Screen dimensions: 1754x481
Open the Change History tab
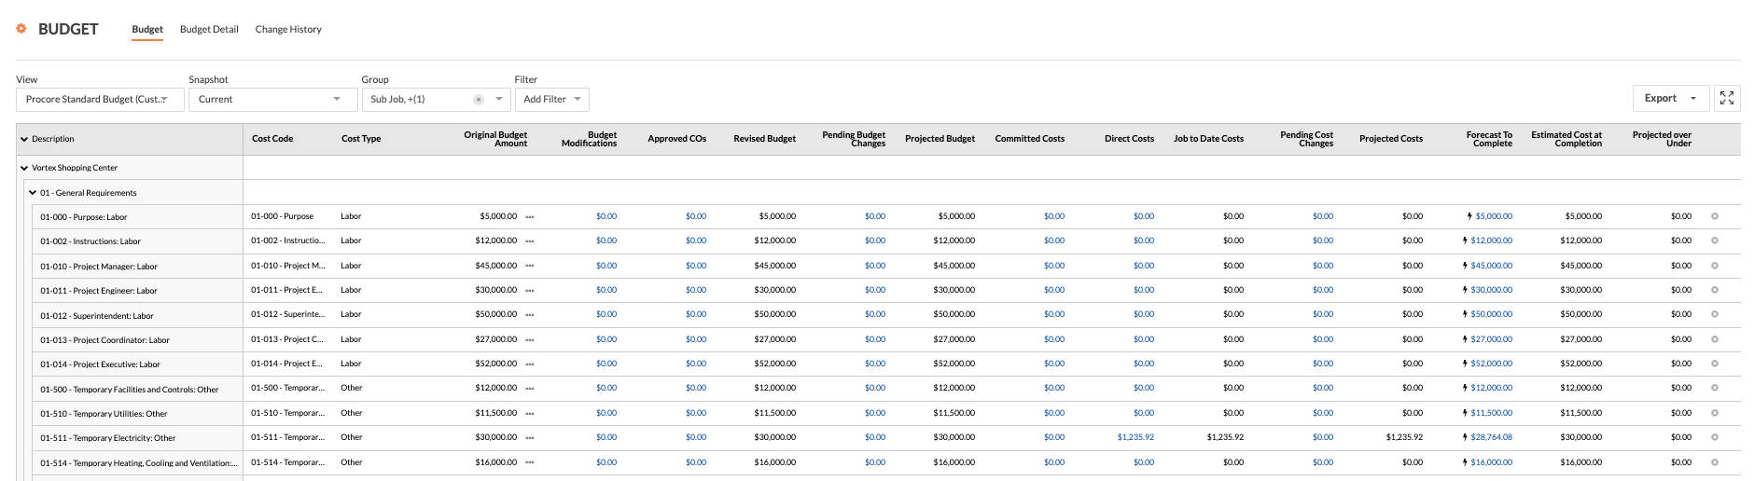click(288, 30)
